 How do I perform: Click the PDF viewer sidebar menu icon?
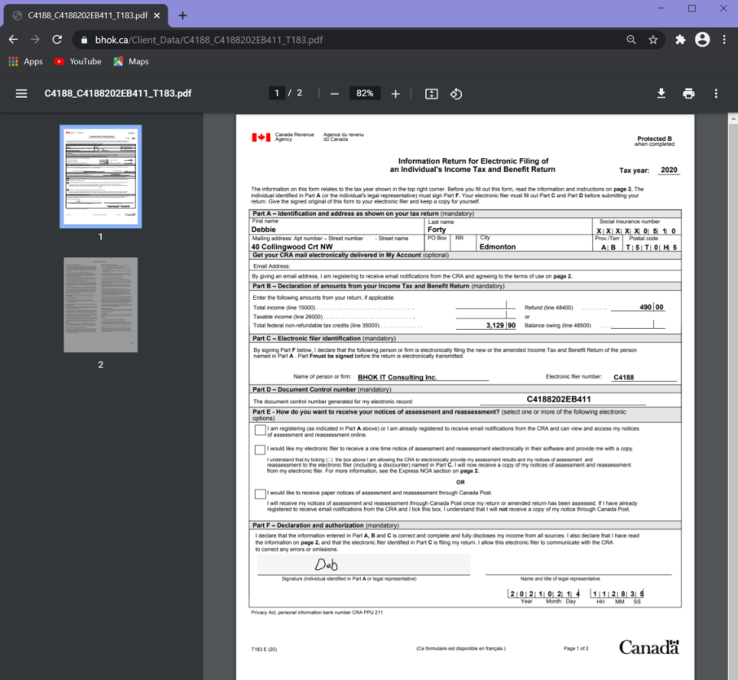(21, 94)
